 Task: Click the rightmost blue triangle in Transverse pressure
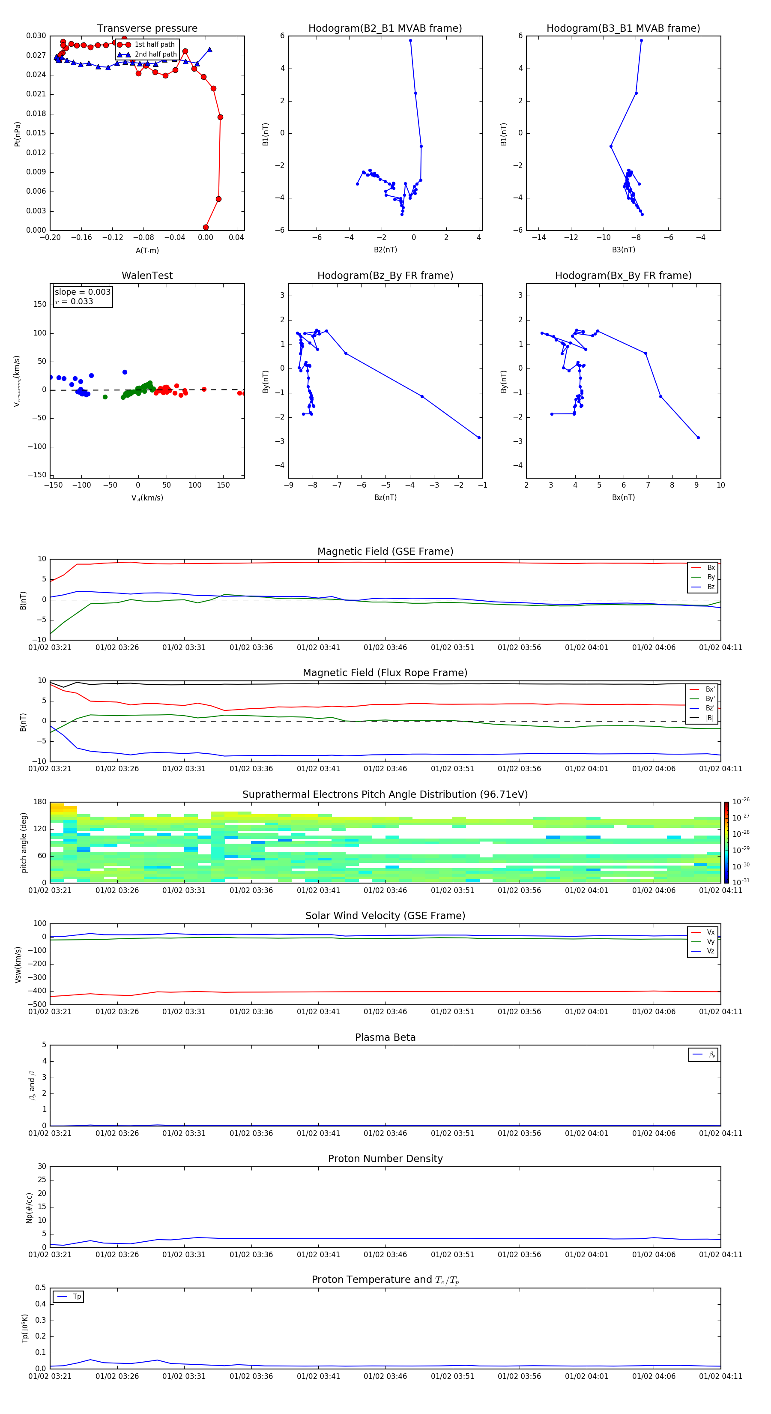coord(209,49)
